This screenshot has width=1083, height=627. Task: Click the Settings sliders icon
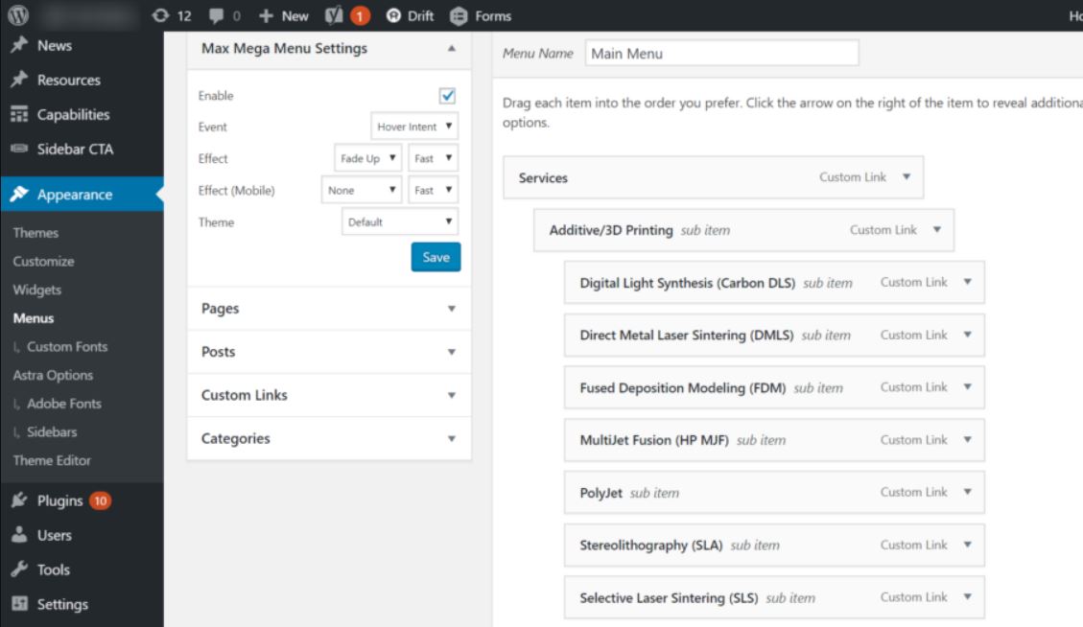coord(19,604)
